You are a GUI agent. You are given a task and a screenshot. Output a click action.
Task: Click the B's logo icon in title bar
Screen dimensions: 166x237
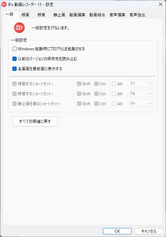4,4
